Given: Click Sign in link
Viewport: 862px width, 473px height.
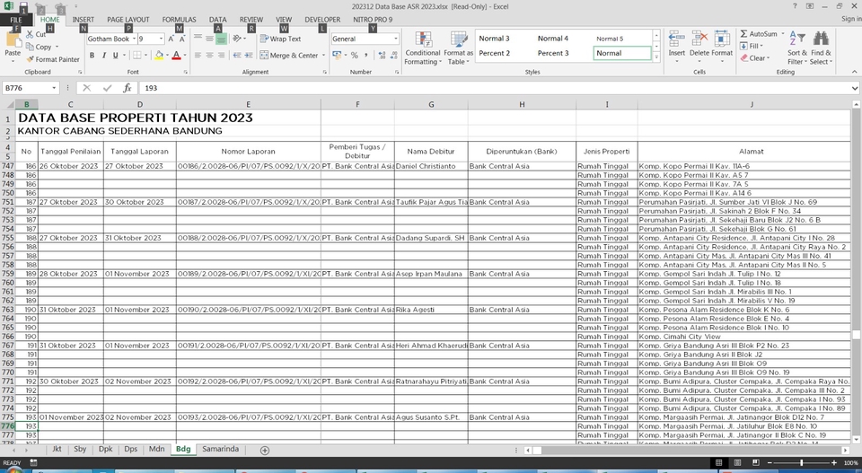Looking at the screenshot, I should (851, 19).
